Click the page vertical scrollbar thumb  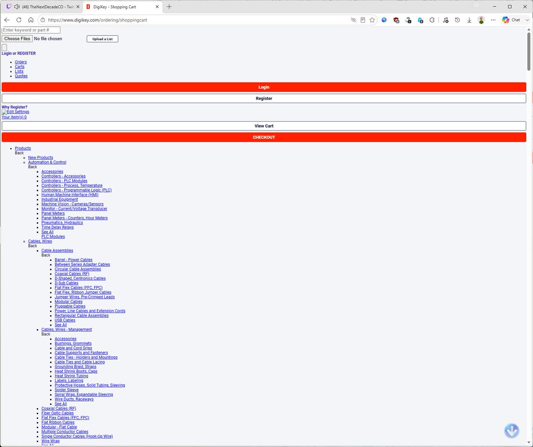[x=529, y=51]
